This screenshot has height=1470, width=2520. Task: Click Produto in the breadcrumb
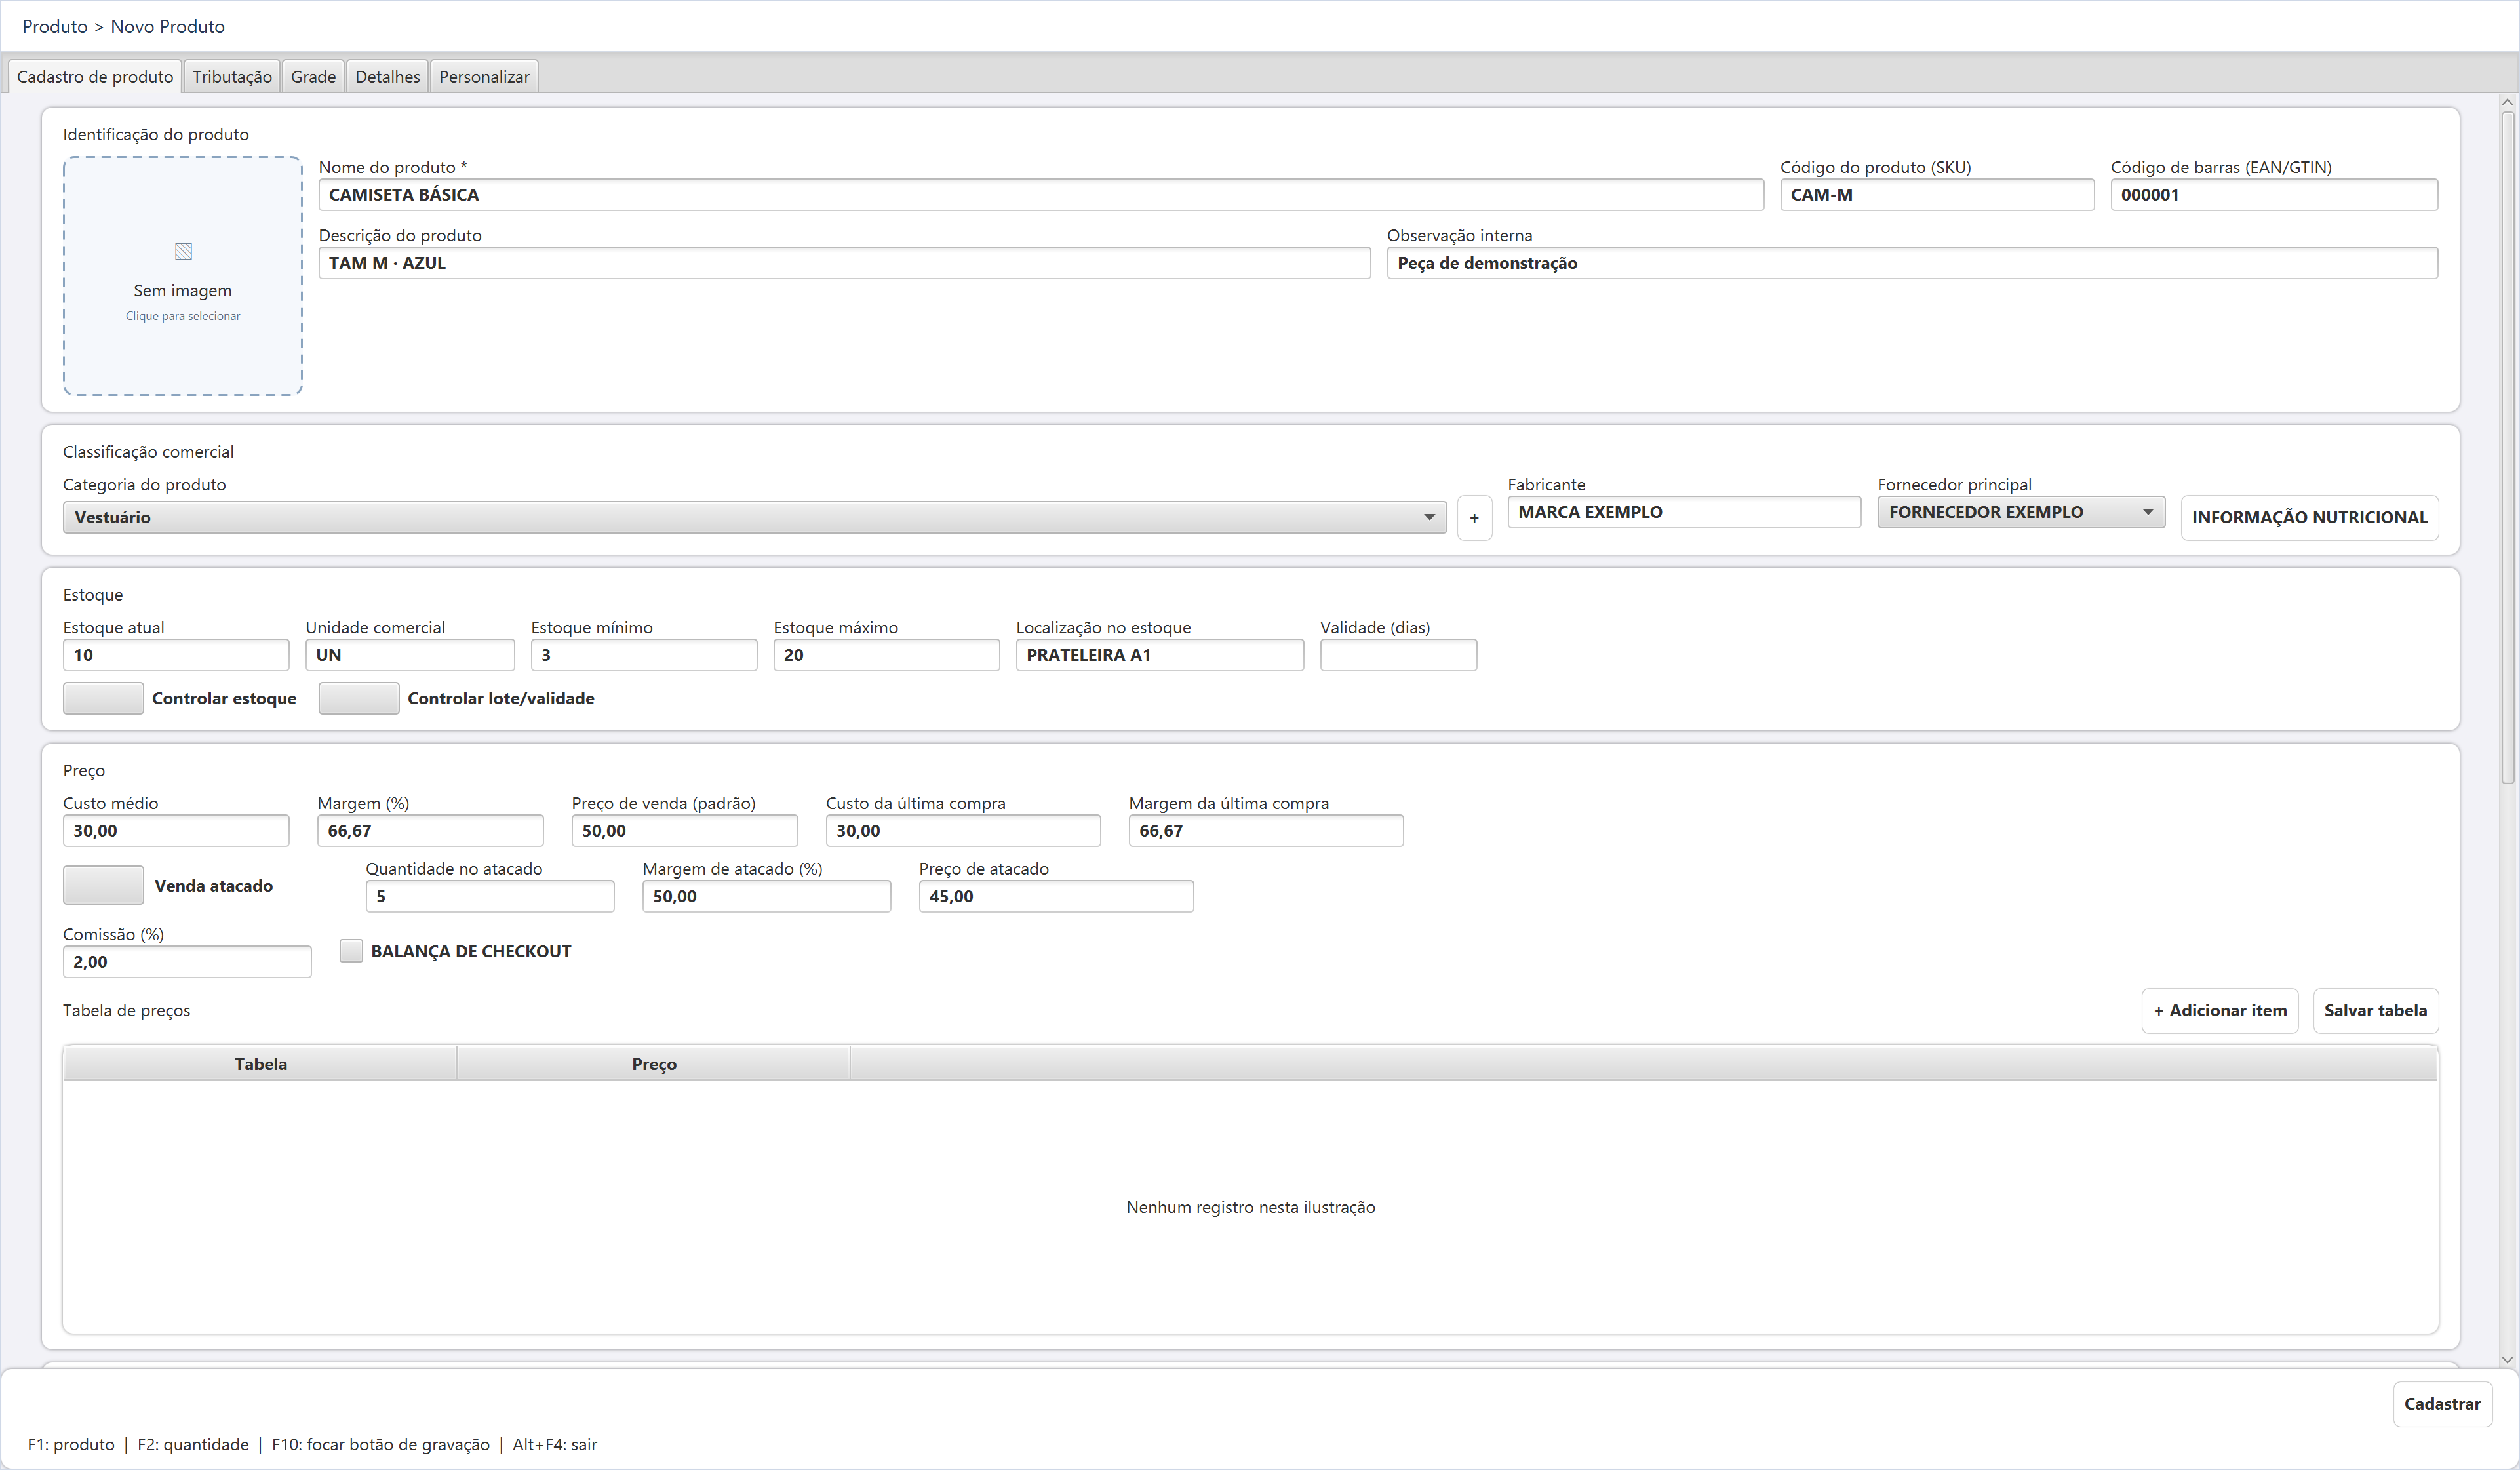click(x=55, y=27)
